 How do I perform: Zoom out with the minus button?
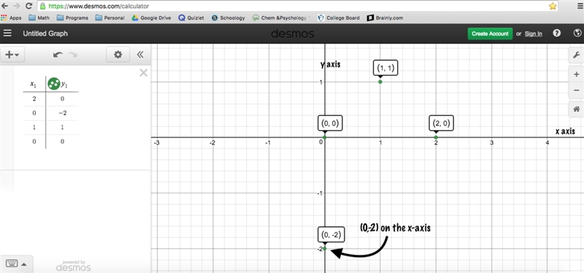coord(576,91)
